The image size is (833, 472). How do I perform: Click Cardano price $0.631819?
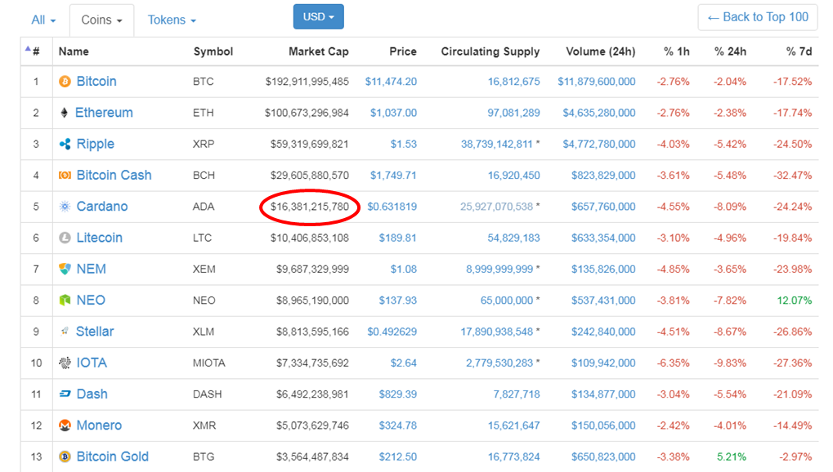pyautogui.click(x=392, y=207)
